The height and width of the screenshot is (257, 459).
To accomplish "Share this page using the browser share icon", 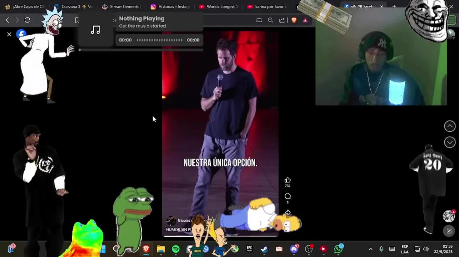I will click(x=282, y=20).
